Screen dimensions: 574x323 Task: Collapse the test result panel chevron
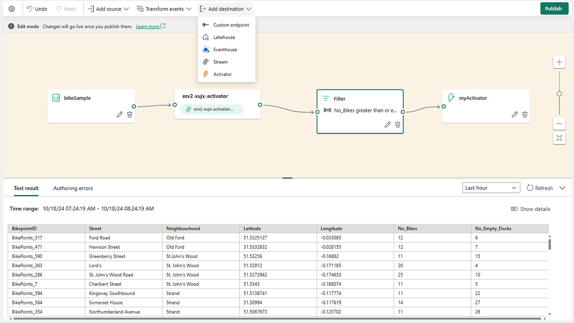(562, 188)
